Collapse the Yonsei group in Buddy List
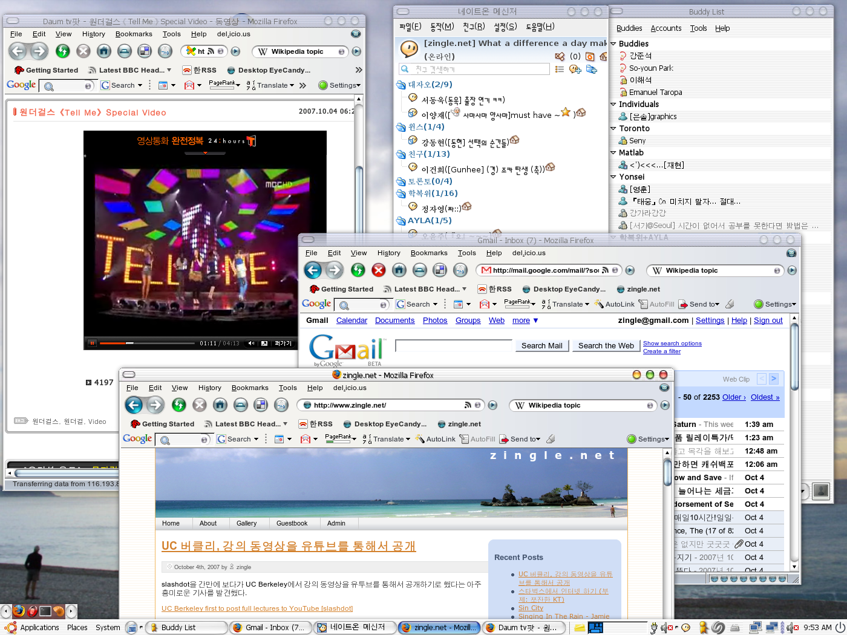Screen dimensions: 847x635 coord(613,177)
